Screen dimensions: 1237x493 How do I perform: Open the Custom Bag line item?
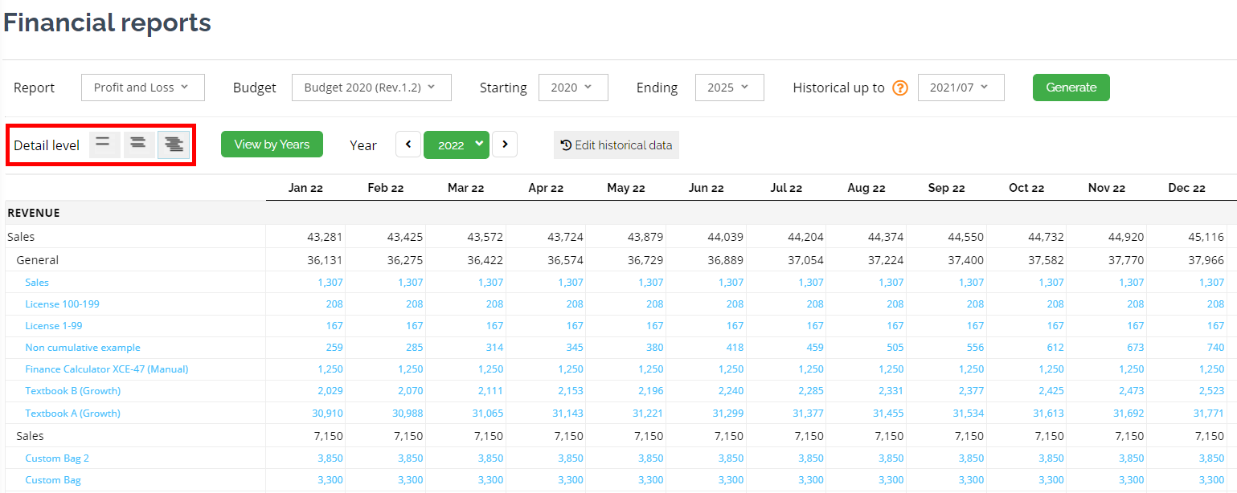(53, 480)
